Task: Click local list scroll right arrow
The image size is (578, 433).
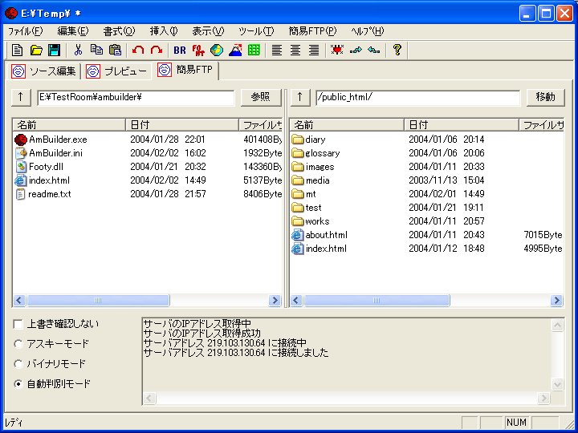Action: [275, 301]
